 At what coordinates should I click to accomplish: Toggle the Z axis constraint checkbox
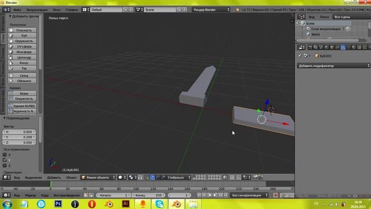point(5,165)
